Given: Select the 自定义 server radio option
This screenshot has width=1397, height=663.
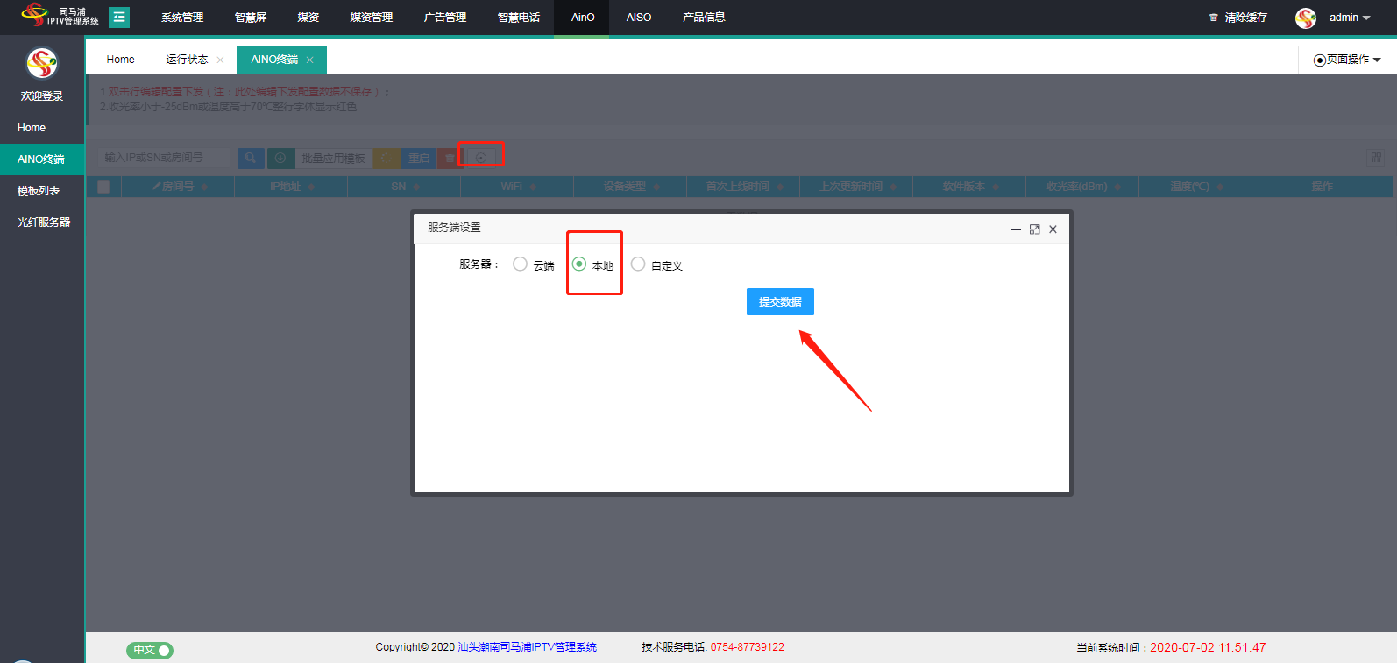Looking at the screenshot, I should [x=638, y=264].
